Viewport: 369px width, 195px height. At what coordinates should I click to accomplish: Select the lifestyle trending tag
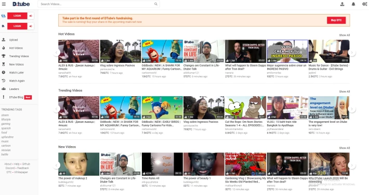click(x=6, y=120)
